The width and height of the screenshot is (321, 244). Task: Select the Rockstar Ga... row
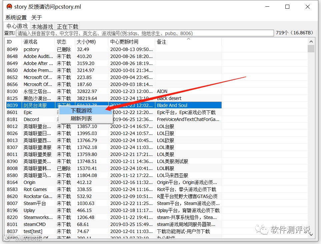114,196
